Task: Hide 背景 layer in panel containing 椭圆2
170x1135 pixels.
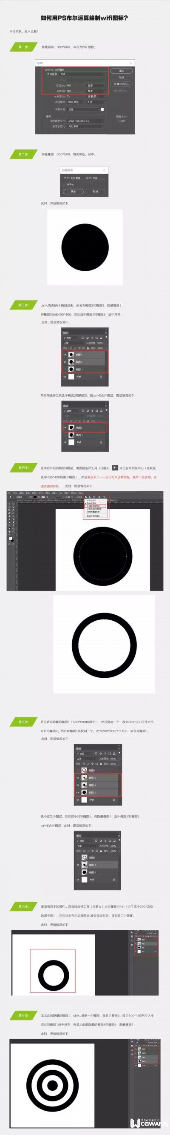Action: 65,377
